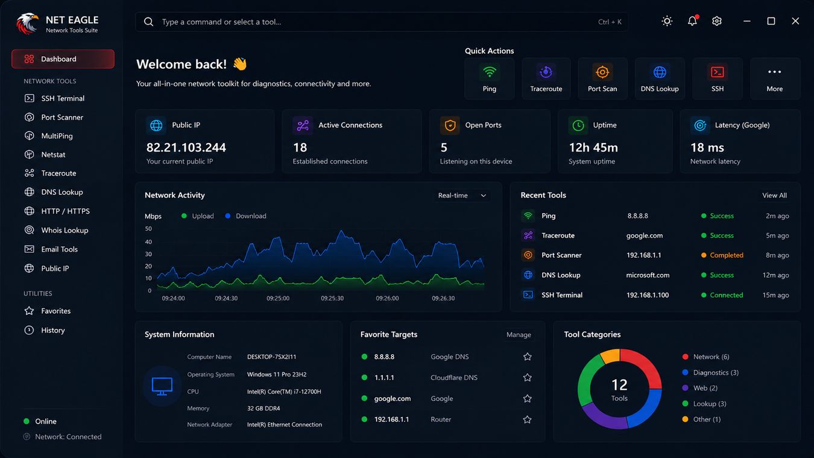Open the Real-time dropdown in Network Activity
This screenshot has width=814, height=458.
pos(462,196)
